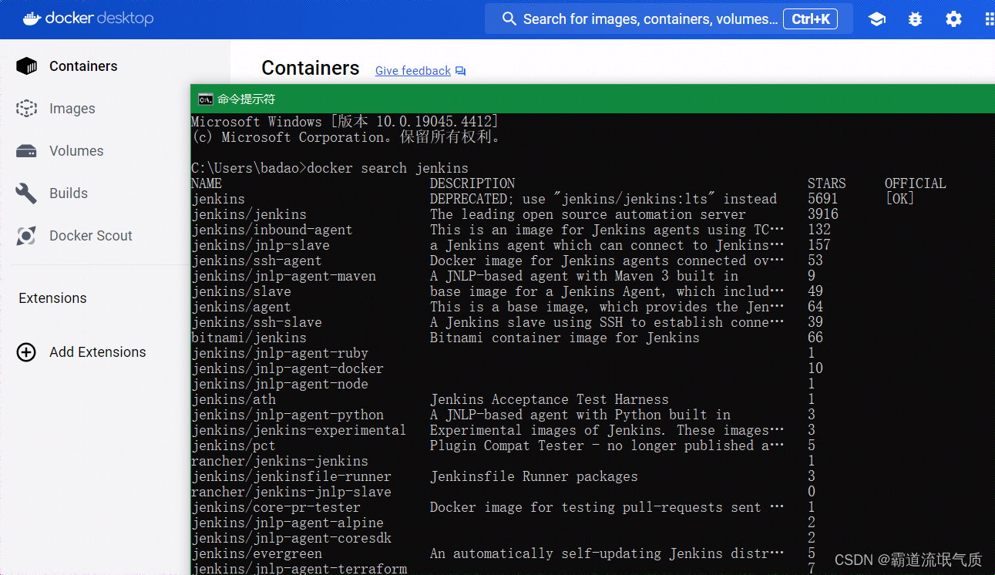Click the DESCRIPTION column header in terminal

pyautogui.click(x=472, y=183)
